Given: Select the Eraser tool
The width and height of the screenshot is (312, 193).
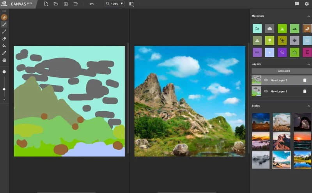Looking at the screenshot, I should point(4,39).
